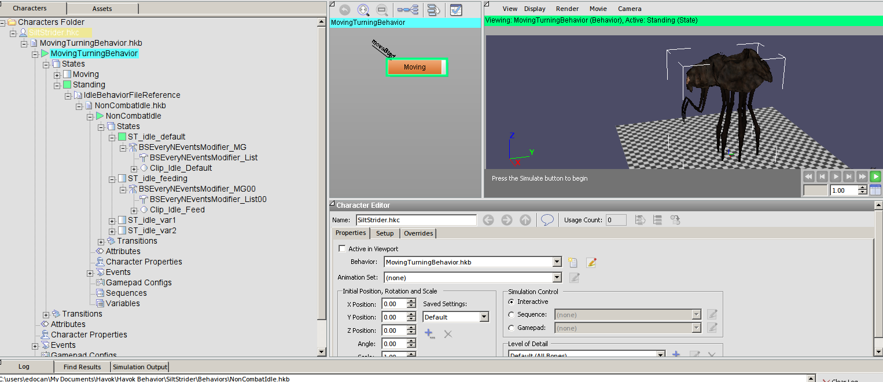883x382 pixels.
Task: Click the Name input field
Action: 415,220
